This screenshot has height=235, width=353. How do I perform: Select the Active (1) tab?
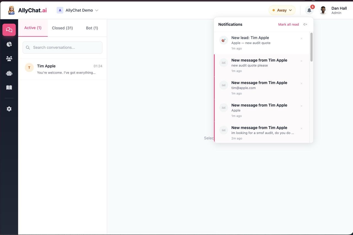(33, 28)
